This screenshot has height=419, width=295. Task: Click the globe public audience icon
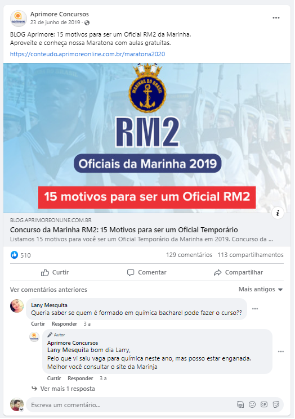coord(87,22)
